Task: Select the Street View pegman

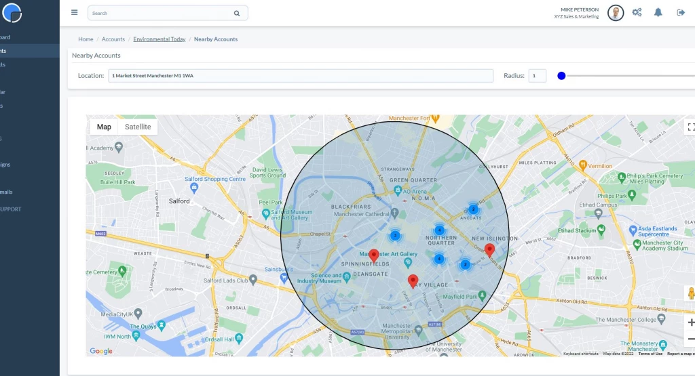Action: pyautogui.click(x=690, y=293)
